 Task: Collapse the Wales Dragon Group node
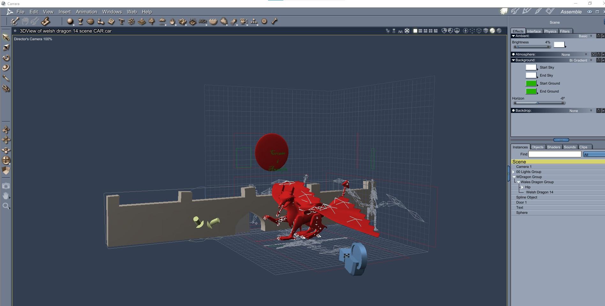519,182
